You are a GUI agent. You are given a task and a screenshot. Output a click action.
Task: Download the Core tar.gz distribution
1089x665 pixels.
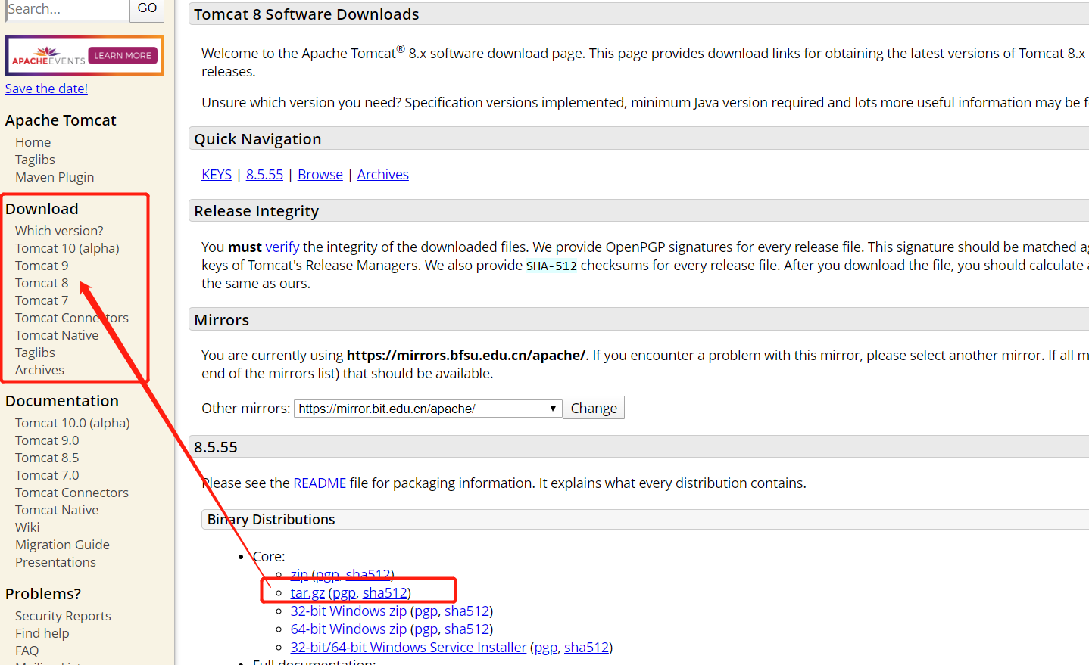(307, 593)
